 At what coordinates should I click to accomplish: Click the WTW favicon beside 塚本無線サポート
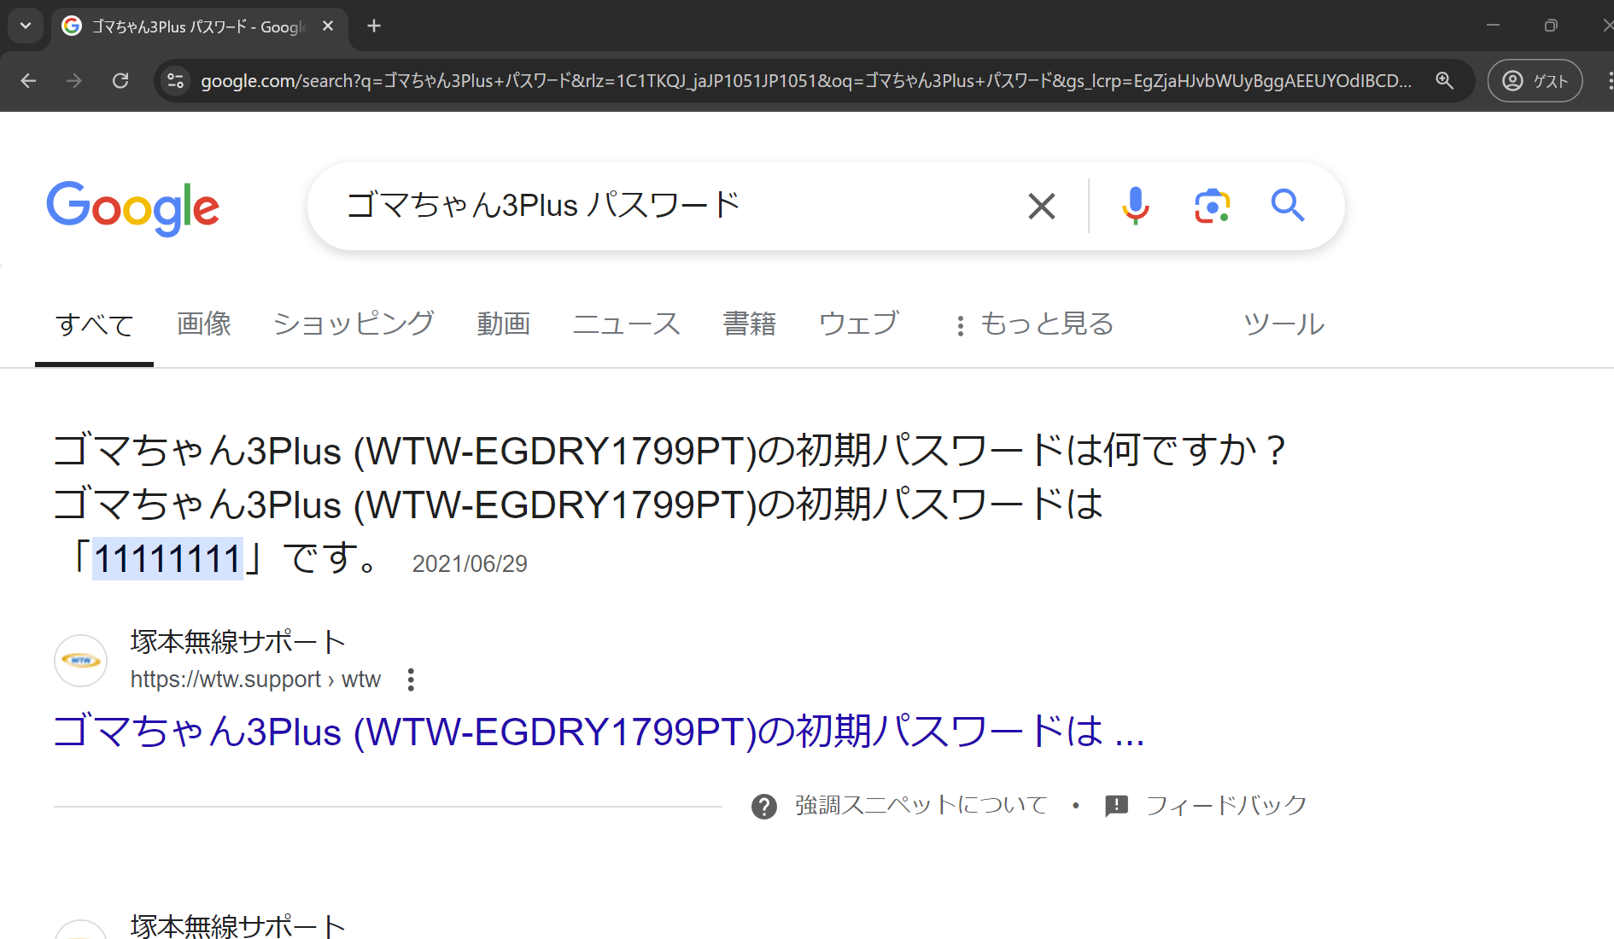tap(80, 660)
